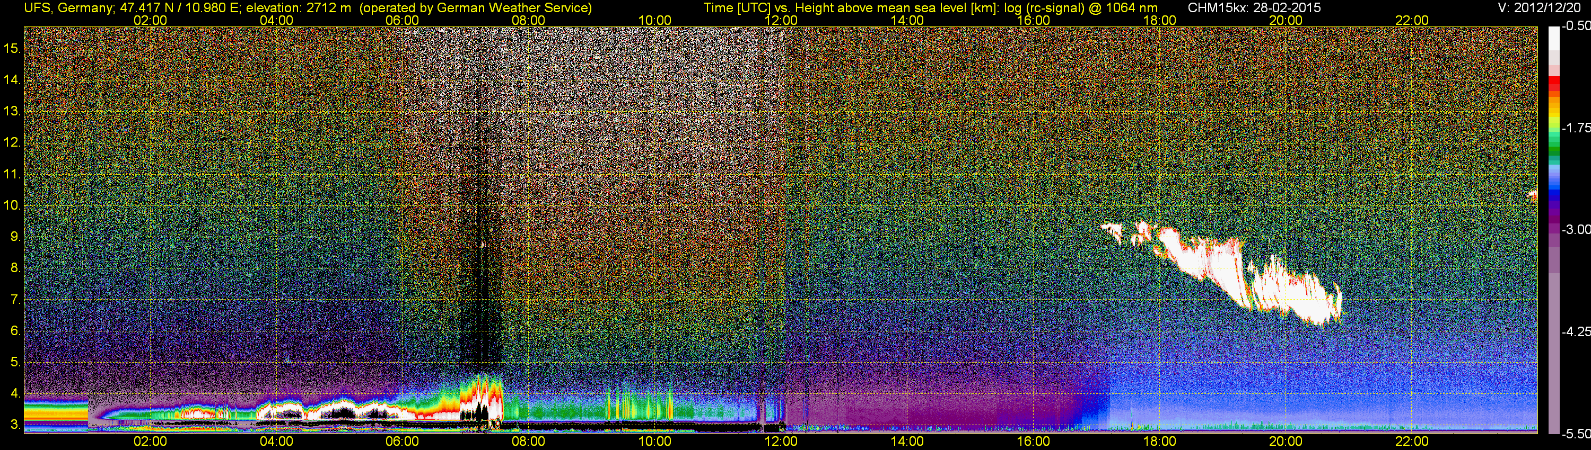Pick the 10 km label on the height axis

coord(12,205)
